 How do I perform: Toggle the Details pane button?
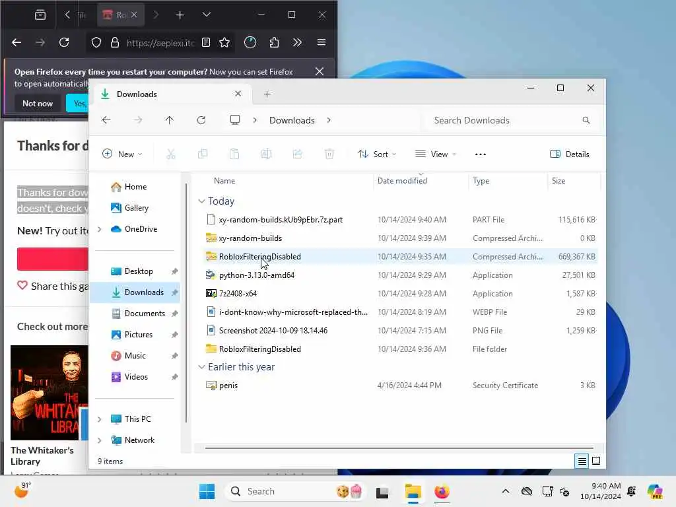(x=570, y=154)
